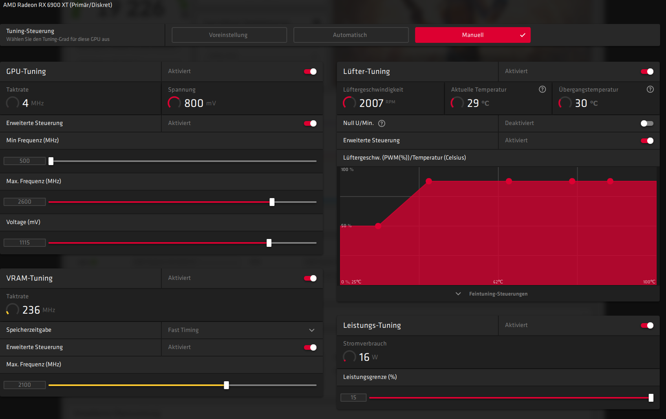
Task: Click the 62°C axis label on fan graph
Action: pyautogui.click(x=498, y=282)
